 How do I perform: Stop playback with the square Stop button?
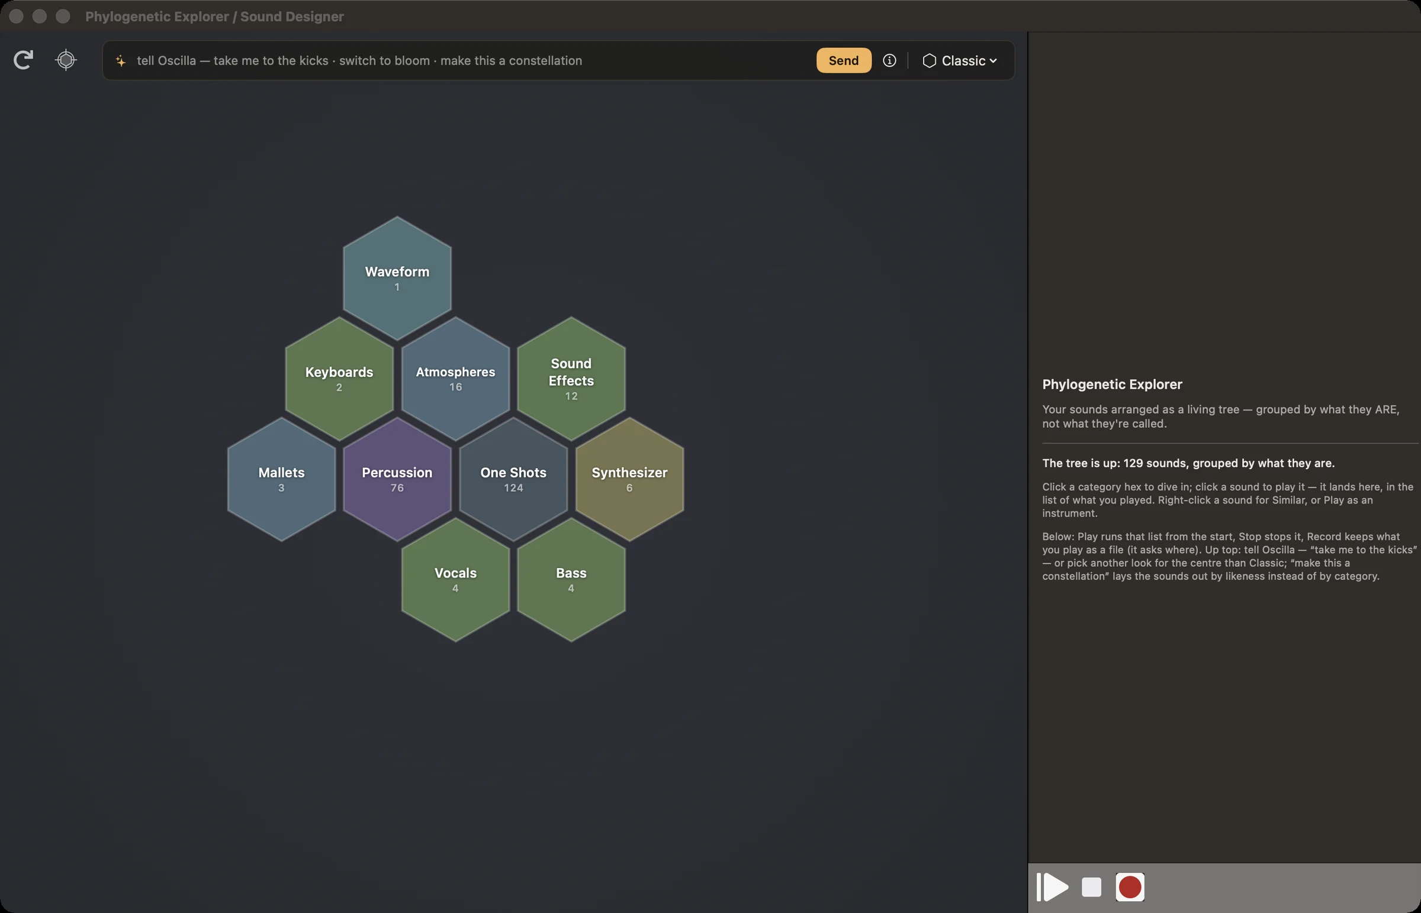point(1091,887)
